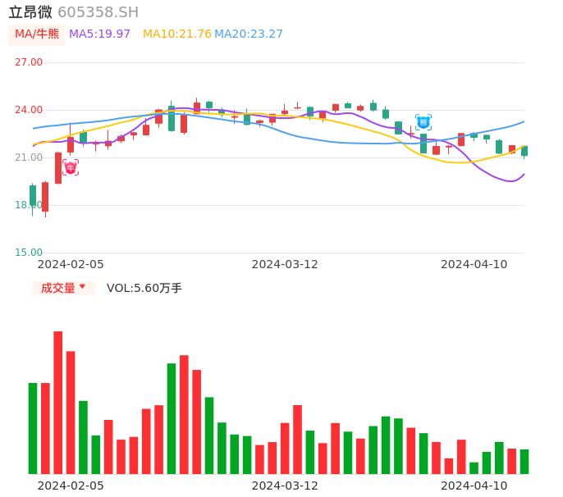Click the 2024-03-12 date on the price axis
The height and width of the screenshot is (497, 563).
pyautogui.click(x=285, y=264)
